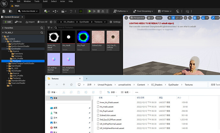Collapse the SkinShader folder
220x133 pixels.
tap(7, 71)
